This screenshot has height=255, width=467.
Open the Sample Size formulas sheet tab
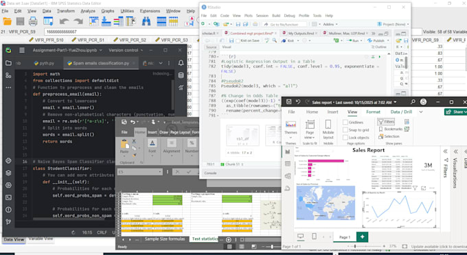click(164, 239)
